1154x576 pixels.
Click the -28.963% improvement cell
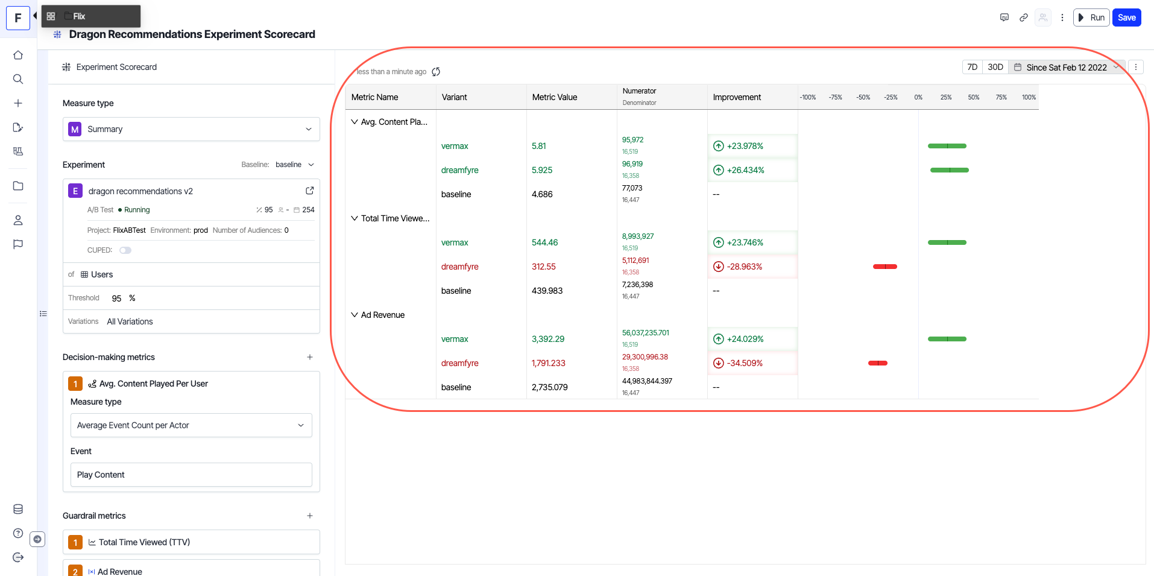point(752,267)
